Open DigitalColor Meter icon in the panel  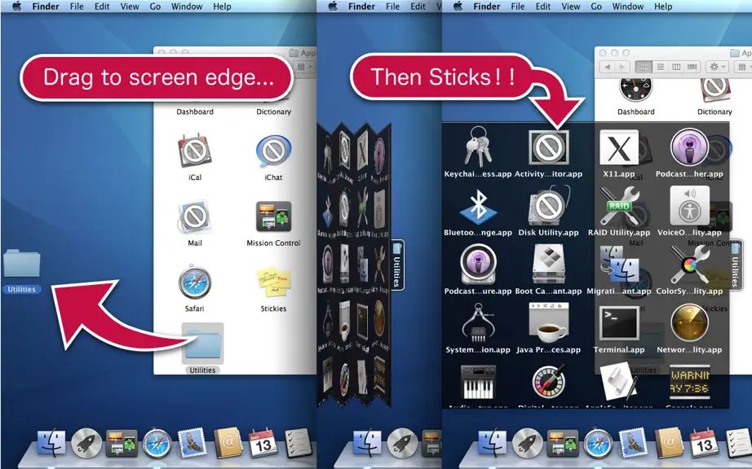[x=549, y=381]
